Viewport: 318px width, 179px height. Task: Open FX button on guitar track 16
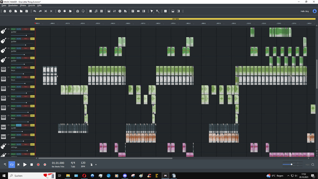32,29
